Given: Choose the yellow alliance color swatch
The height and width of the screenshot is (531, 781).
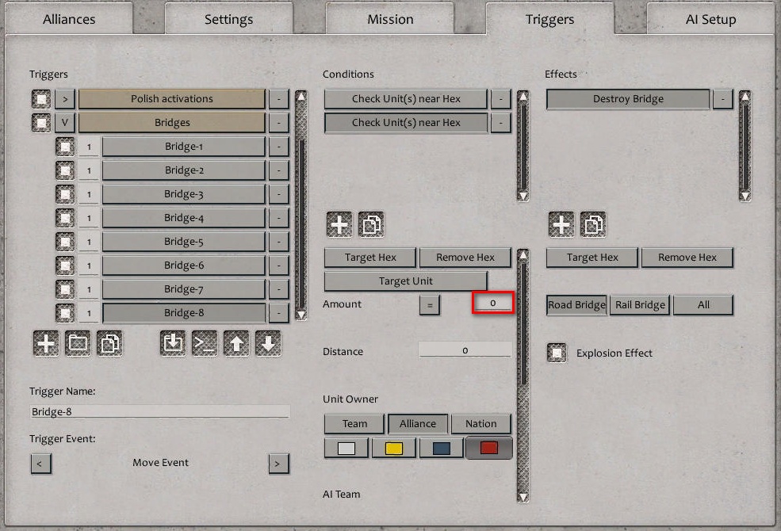Looking at the screenshot, I should 394,449.
